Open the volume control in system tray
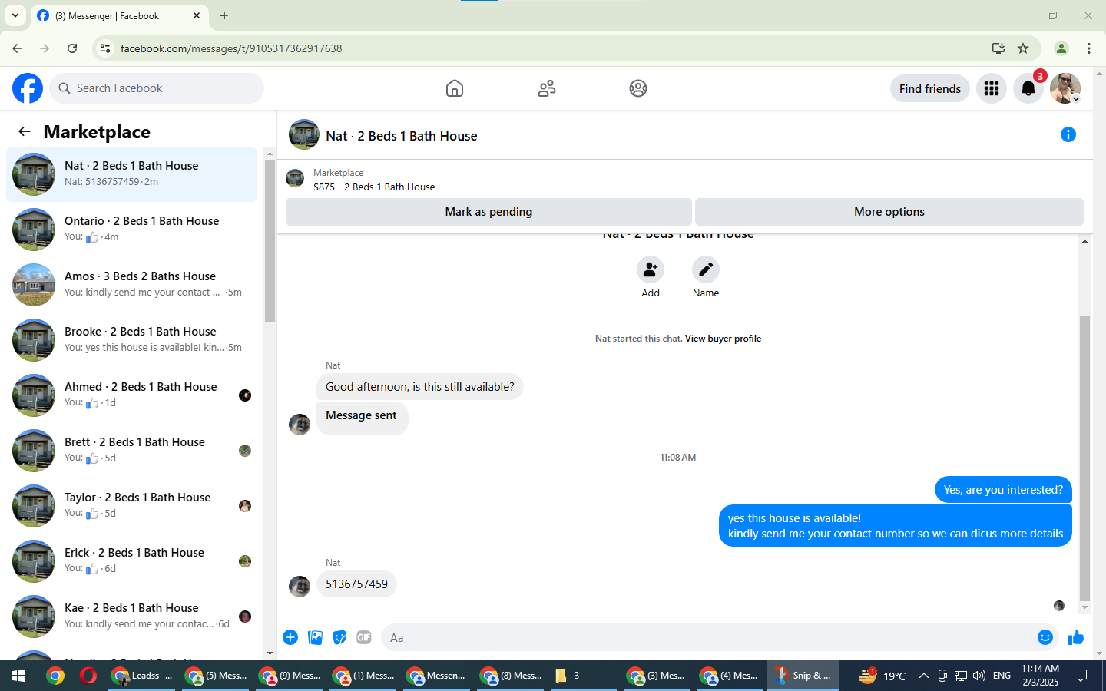Viewport: 1106px width, 691px height. coord(979,676)
